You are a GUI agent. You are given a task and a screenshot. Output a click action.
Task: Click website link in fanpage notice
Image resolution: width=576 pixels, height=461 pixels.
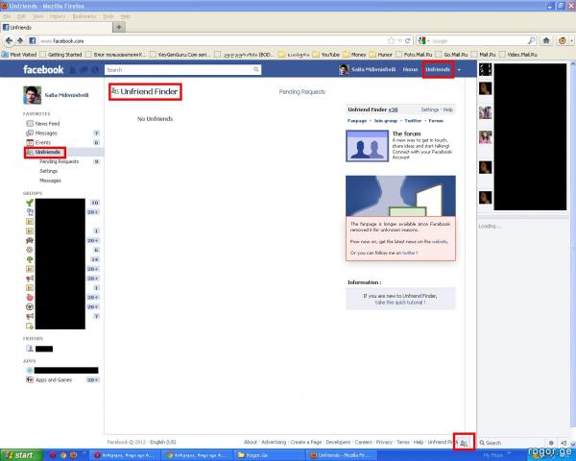pyautogui.click(x=440, y=242)
